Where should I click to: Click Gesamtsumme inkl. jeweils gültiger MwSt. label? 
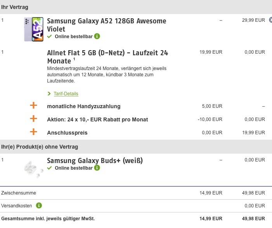[48, 219]
